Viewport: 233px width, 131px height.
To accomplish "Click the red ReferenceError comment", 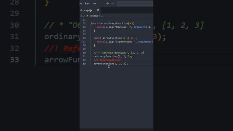I will (x=107, y=60).
